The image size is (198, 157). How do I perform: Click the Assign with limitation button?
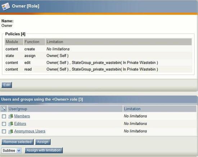click(44, 150)
